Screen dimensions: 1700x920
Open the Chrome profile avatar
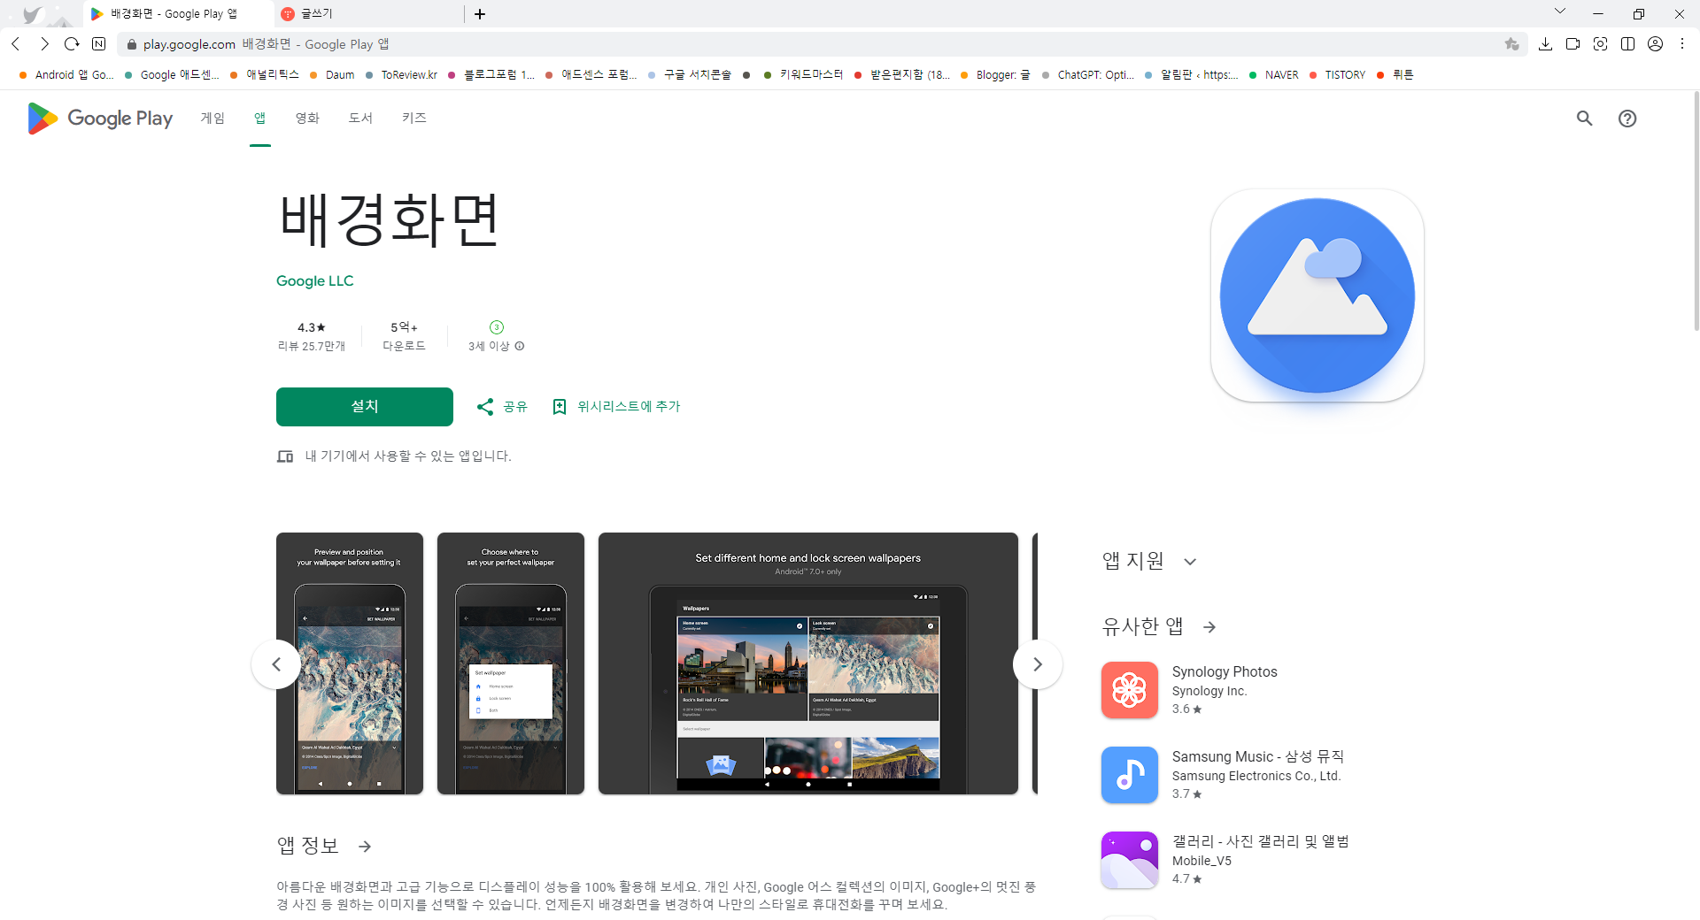pyautogui.click(x=1656, y=43)
